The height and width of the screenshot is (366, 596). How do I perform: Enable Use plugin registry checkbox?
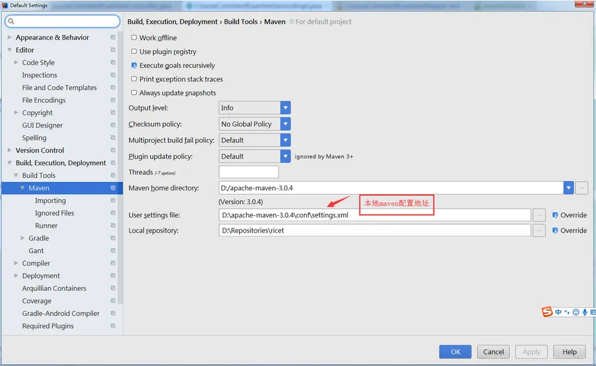pyautogui.click(x=134, y=51)
